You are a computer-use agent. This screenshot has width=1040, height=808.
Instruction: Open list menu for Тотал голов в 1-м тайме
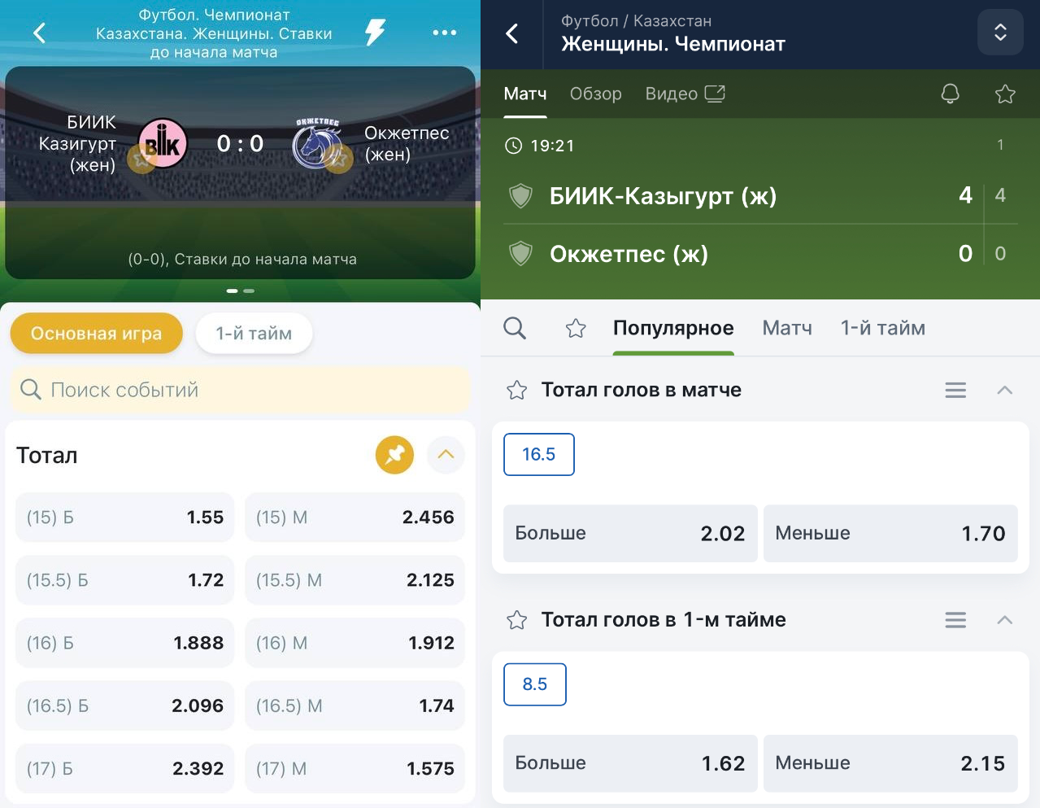[x=955, y=620]
